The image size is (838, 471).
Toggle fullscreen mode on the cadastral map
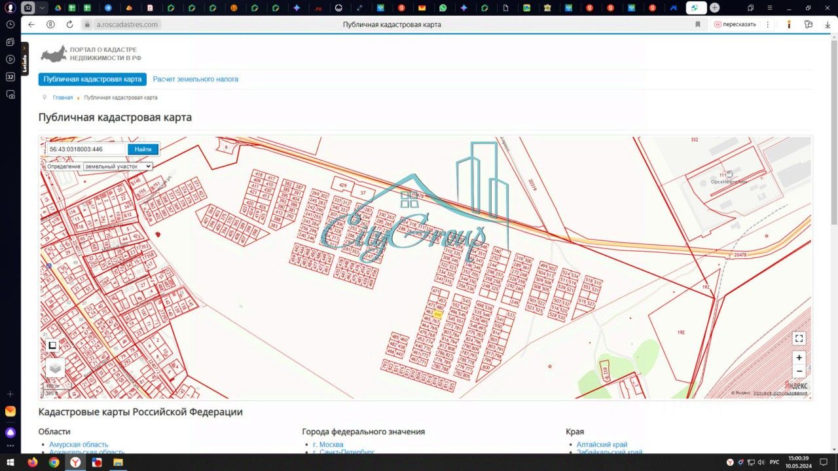click(799, 338)
